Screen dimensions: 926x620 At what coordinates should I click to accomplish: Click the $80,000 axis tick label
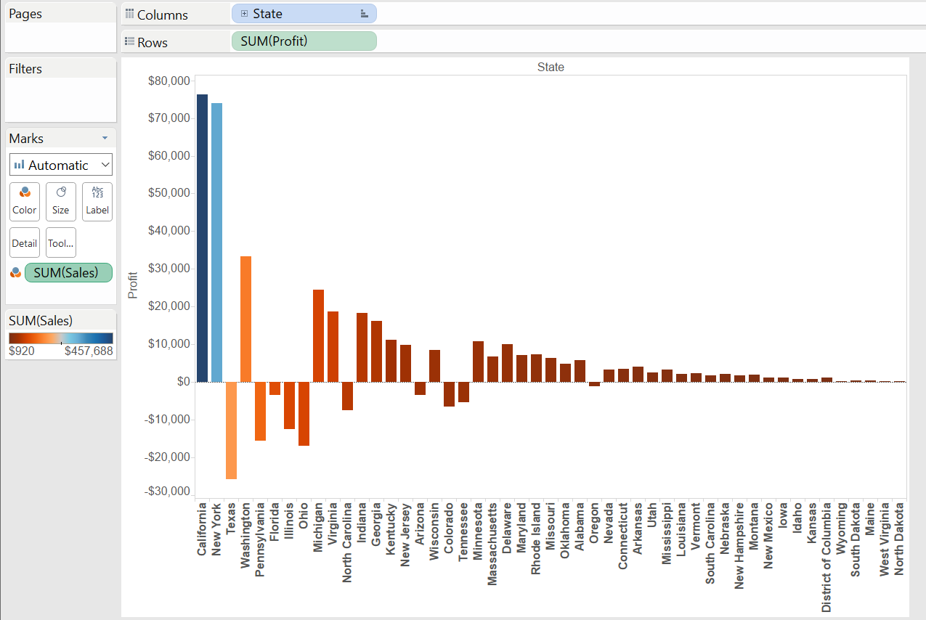pyautogui.click(x=168, y=81)
